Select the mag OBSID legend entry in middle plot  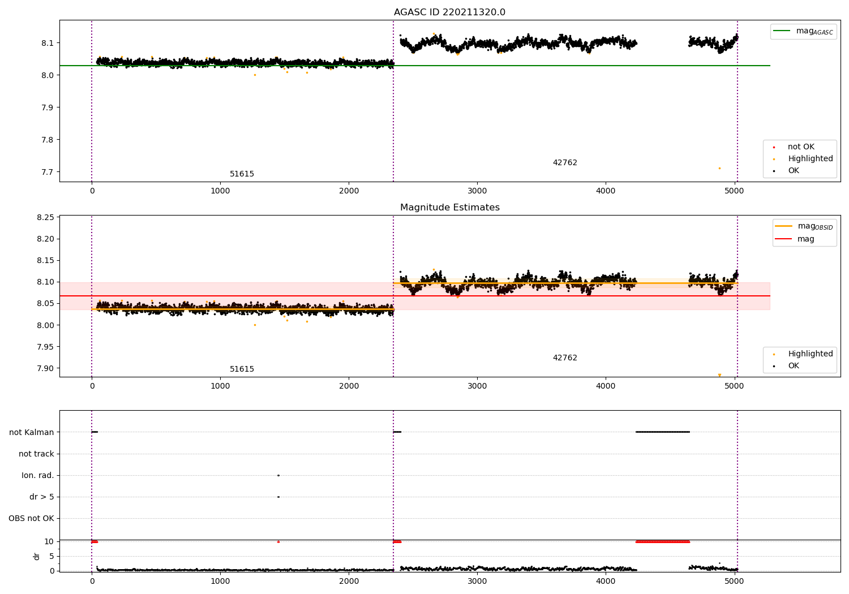[804, 226]
